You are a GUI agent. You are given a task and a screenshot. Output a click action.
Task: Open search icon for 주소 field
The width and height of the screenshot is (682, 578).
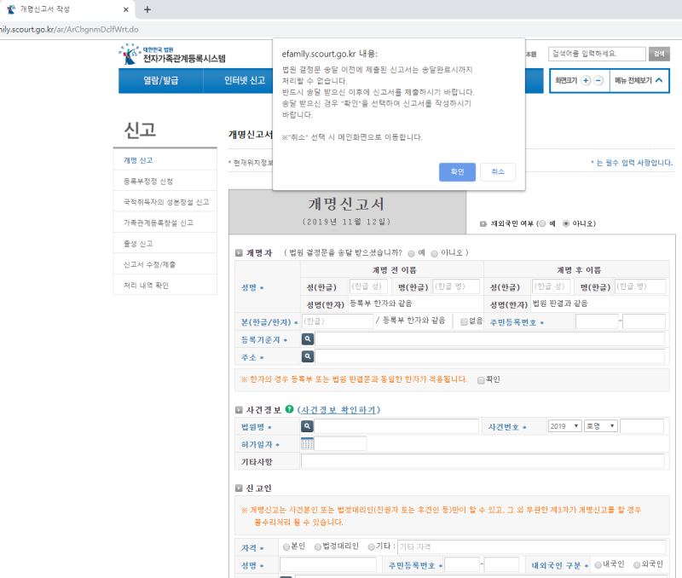pyautogui.click(x=308, y=356)
